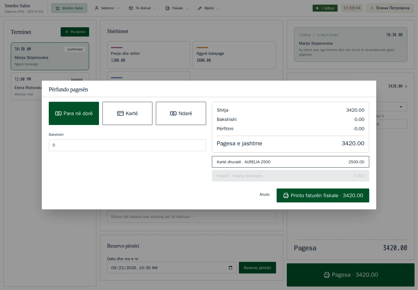The width and height of the screenshot is (418, 290).
Task: Open the Mjetet menu
Action: click(209, 8)
